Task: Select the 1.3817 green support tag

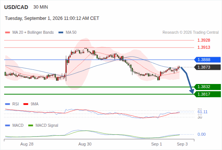Action: pyautogui.click(x=208, y=94)
